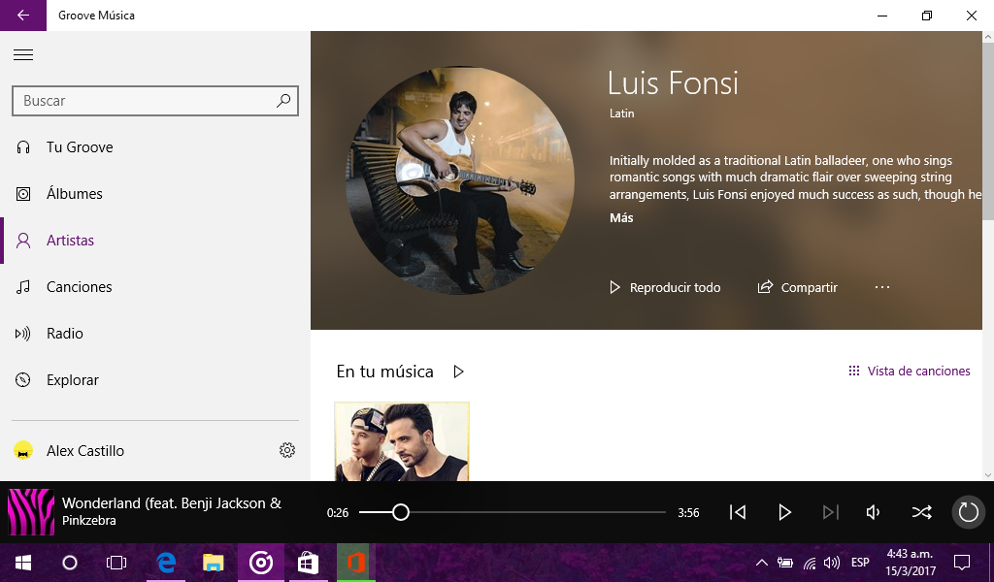
Task: Open Task View on taskbar
Action: 116,563
